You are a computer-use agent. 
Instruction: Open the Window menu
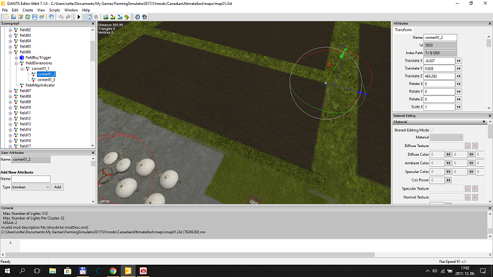(71, 10)
